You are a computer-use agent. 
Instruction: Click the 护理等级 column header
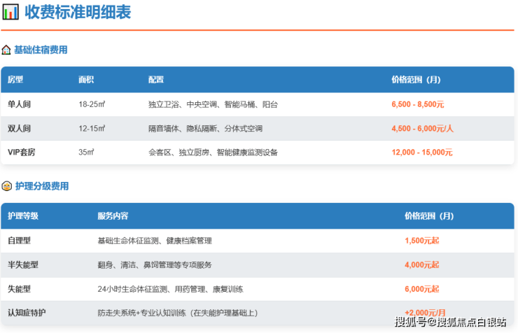23,216
